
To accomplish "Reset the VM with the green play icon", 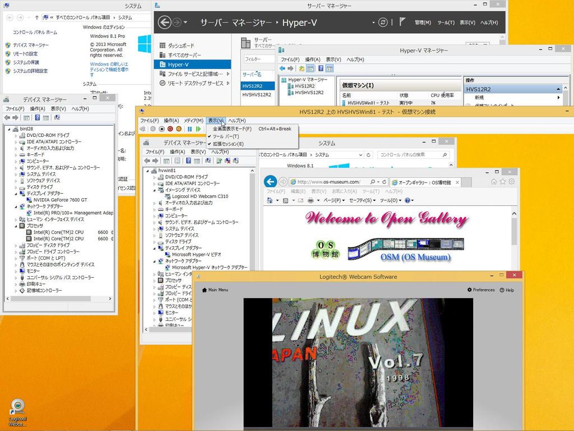I will coord(198,129).
